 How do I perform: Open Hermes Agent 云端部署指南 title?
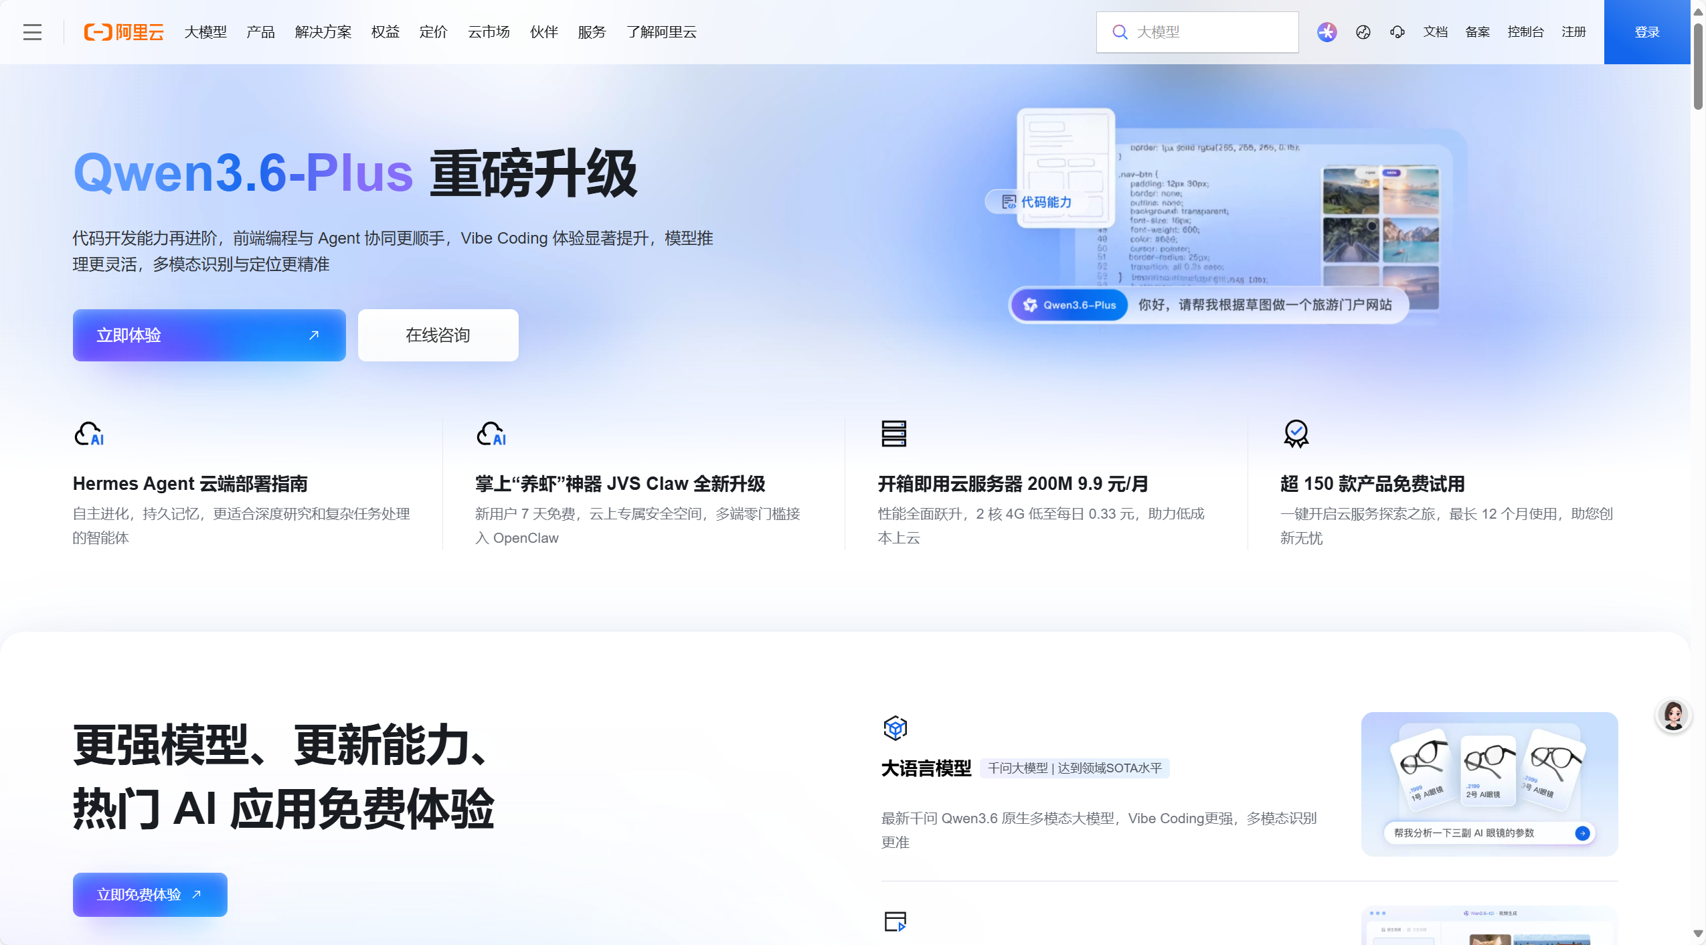tap(191, 484)
